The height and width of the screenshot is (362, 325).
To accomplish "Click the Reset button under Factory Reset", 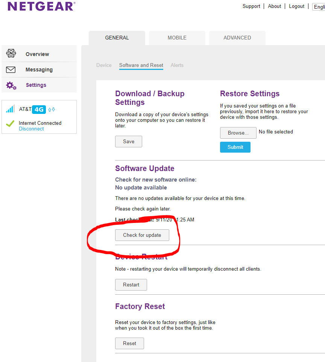I will click(129, 343).
